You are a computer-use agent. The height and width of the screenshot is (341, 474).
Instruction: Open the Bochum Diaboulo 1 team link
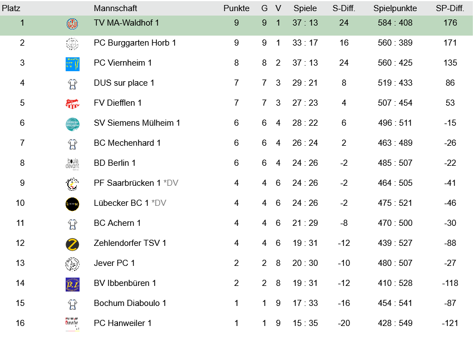click(130, 303)
